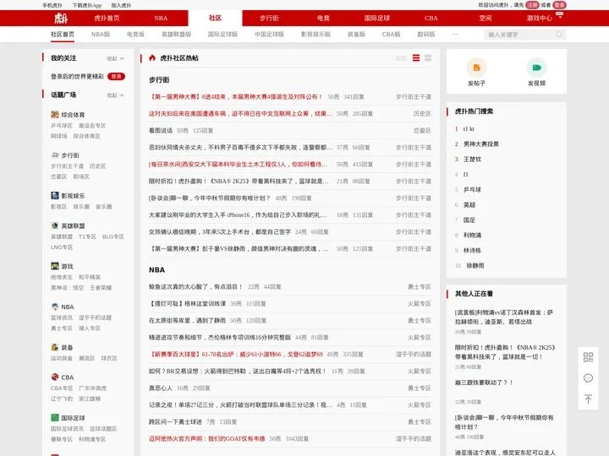Open hot search 徐静雨
609x456 pixels.
[x=475, y=266]
